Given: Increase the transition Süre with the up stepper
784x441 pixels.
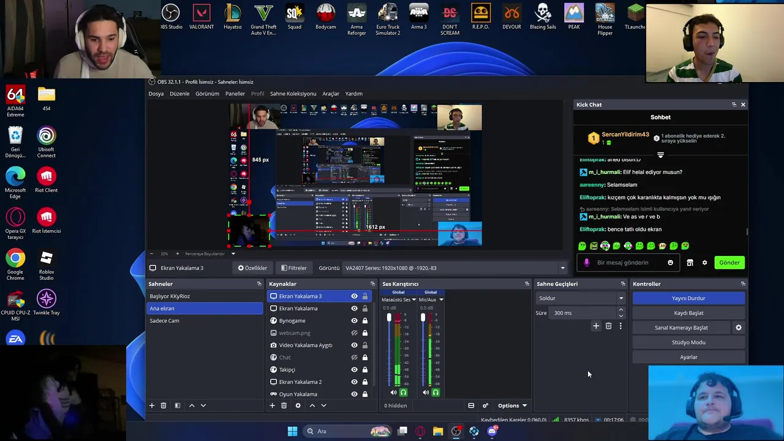Looking at the screenshot, I should pyautogui.click(x=620, y=310).
